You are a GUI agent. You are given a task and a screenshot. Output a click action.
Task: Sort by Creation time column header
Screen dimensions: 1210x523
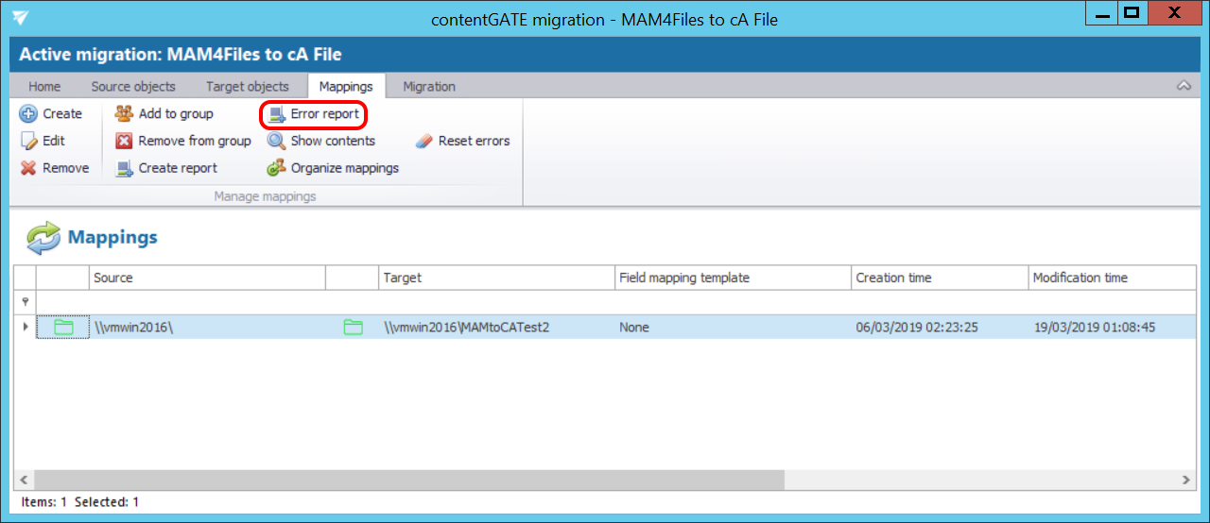pyautogui.click(x=940, y=278)
